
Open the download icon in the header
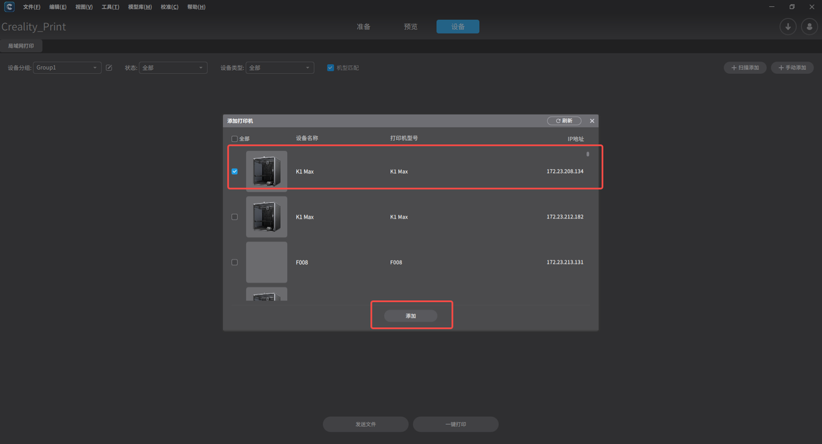(788, 26)
